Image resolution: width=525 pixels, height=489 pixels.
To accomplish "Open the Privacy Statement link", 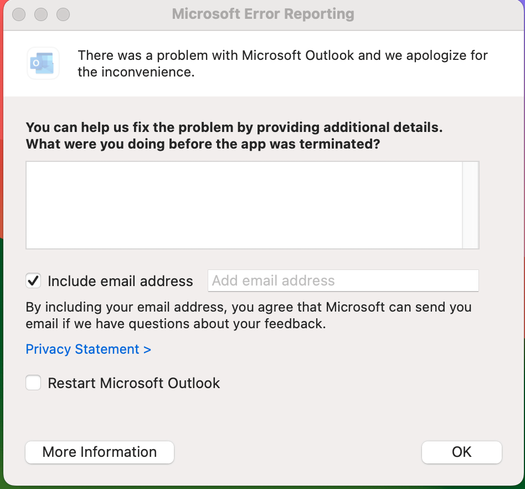I will [x=89, y=349].
